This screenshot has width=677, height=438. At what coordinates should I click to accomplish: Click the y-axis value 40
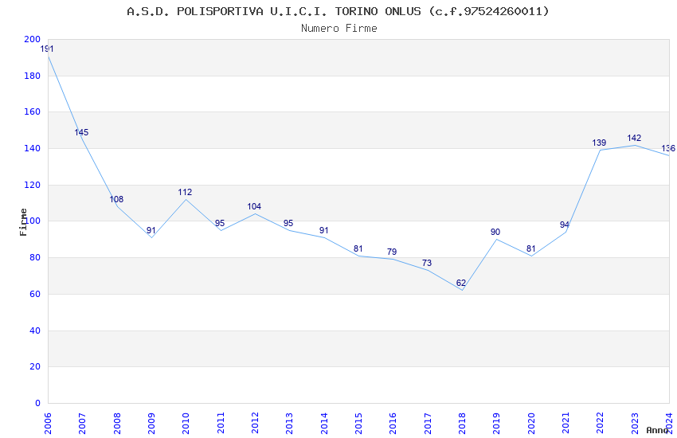click(35, 331)
